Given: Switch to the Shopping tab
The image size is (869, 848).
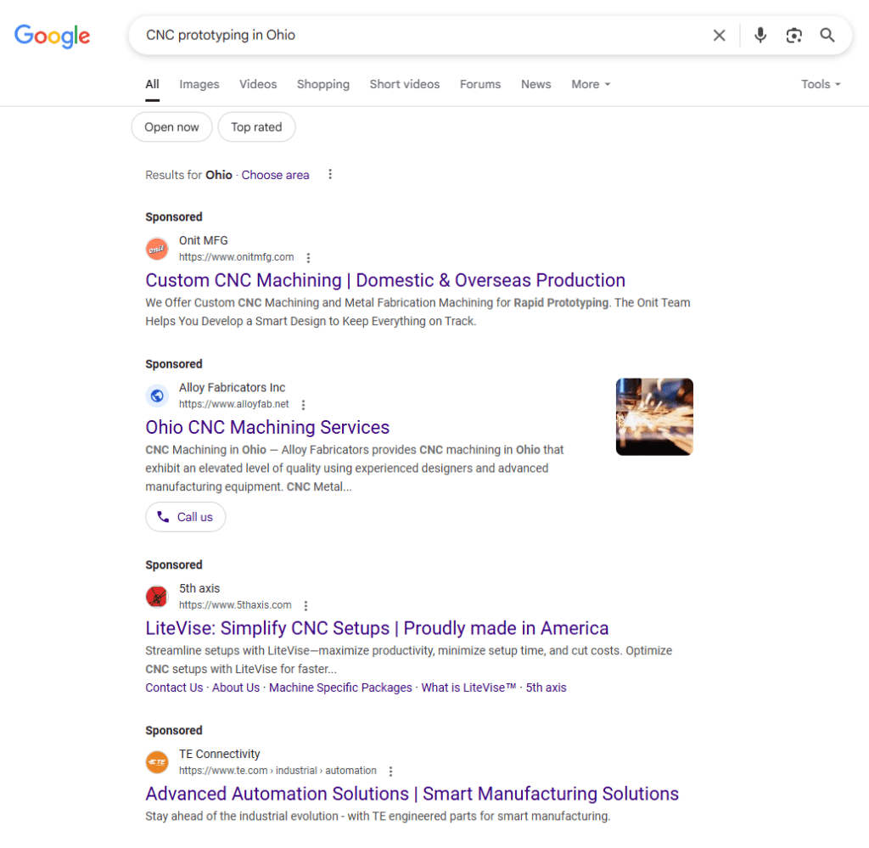Looking at the screenshot, I should [x=323, y=84].
